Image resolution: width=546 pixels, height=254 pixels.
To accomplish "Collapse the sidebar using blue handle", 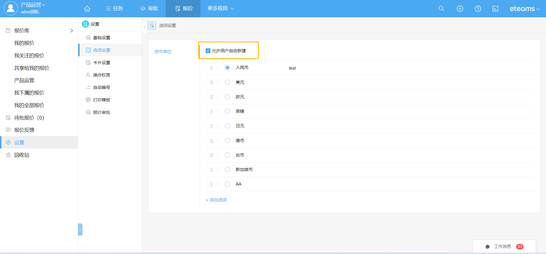I will coord(80,229).
